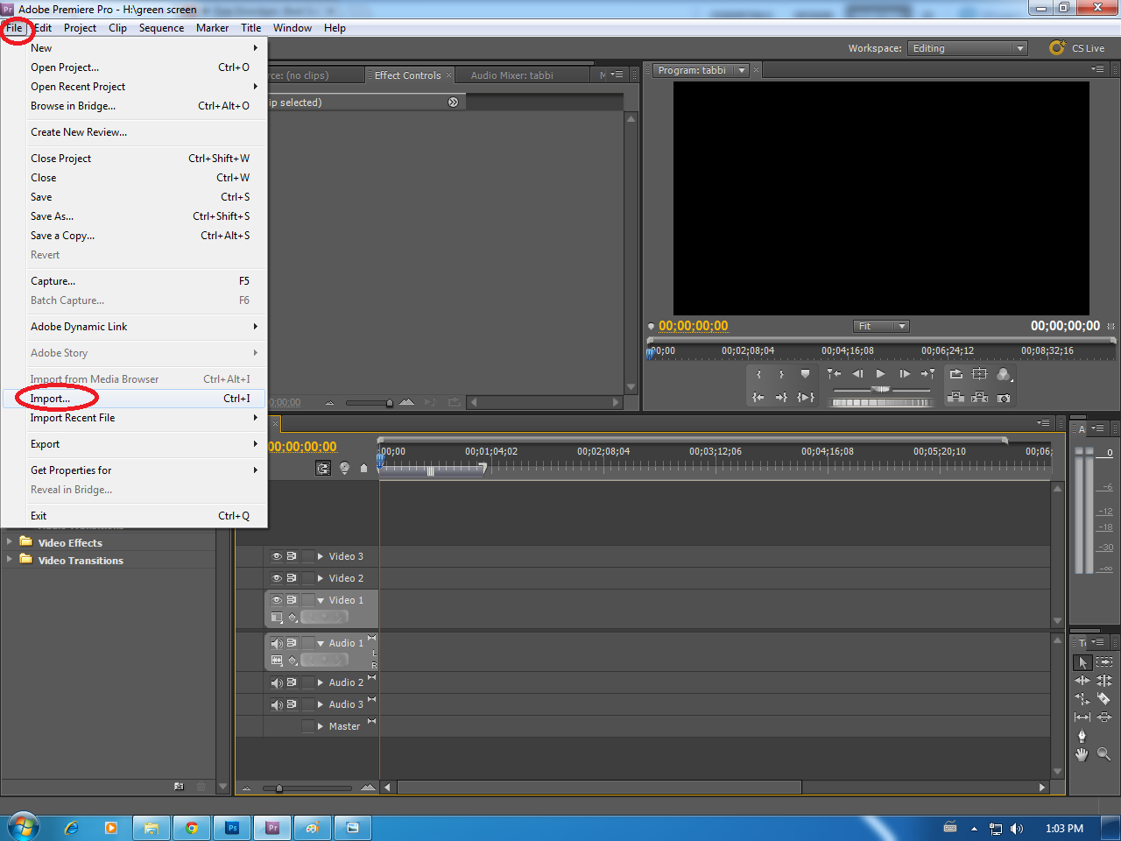1121x841 pixels.
Task: Choose Close Project in the File menu
Action: pos(134,159)
